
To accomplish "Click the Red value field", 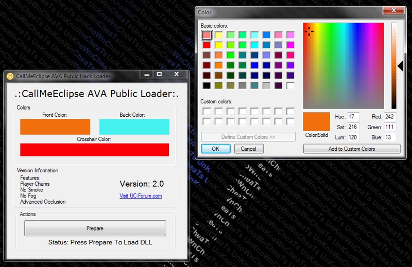I will click(390, 117).
